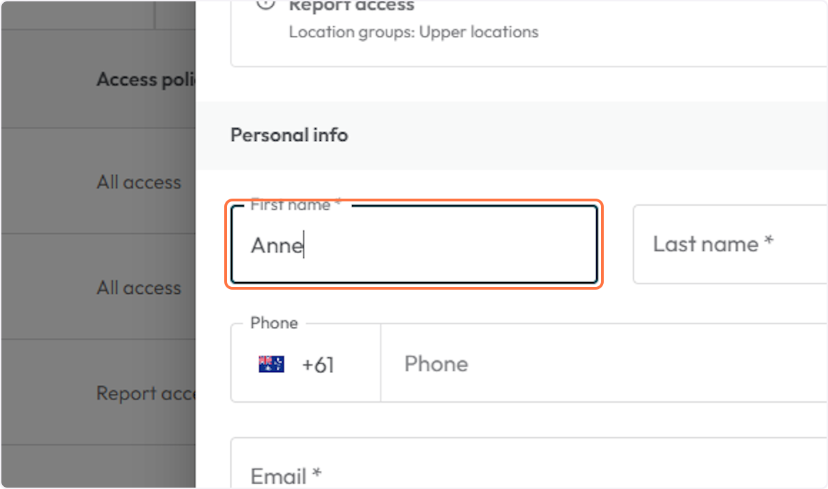Select the second All access row
Screen dimensions: 828x489
(139, 288)
